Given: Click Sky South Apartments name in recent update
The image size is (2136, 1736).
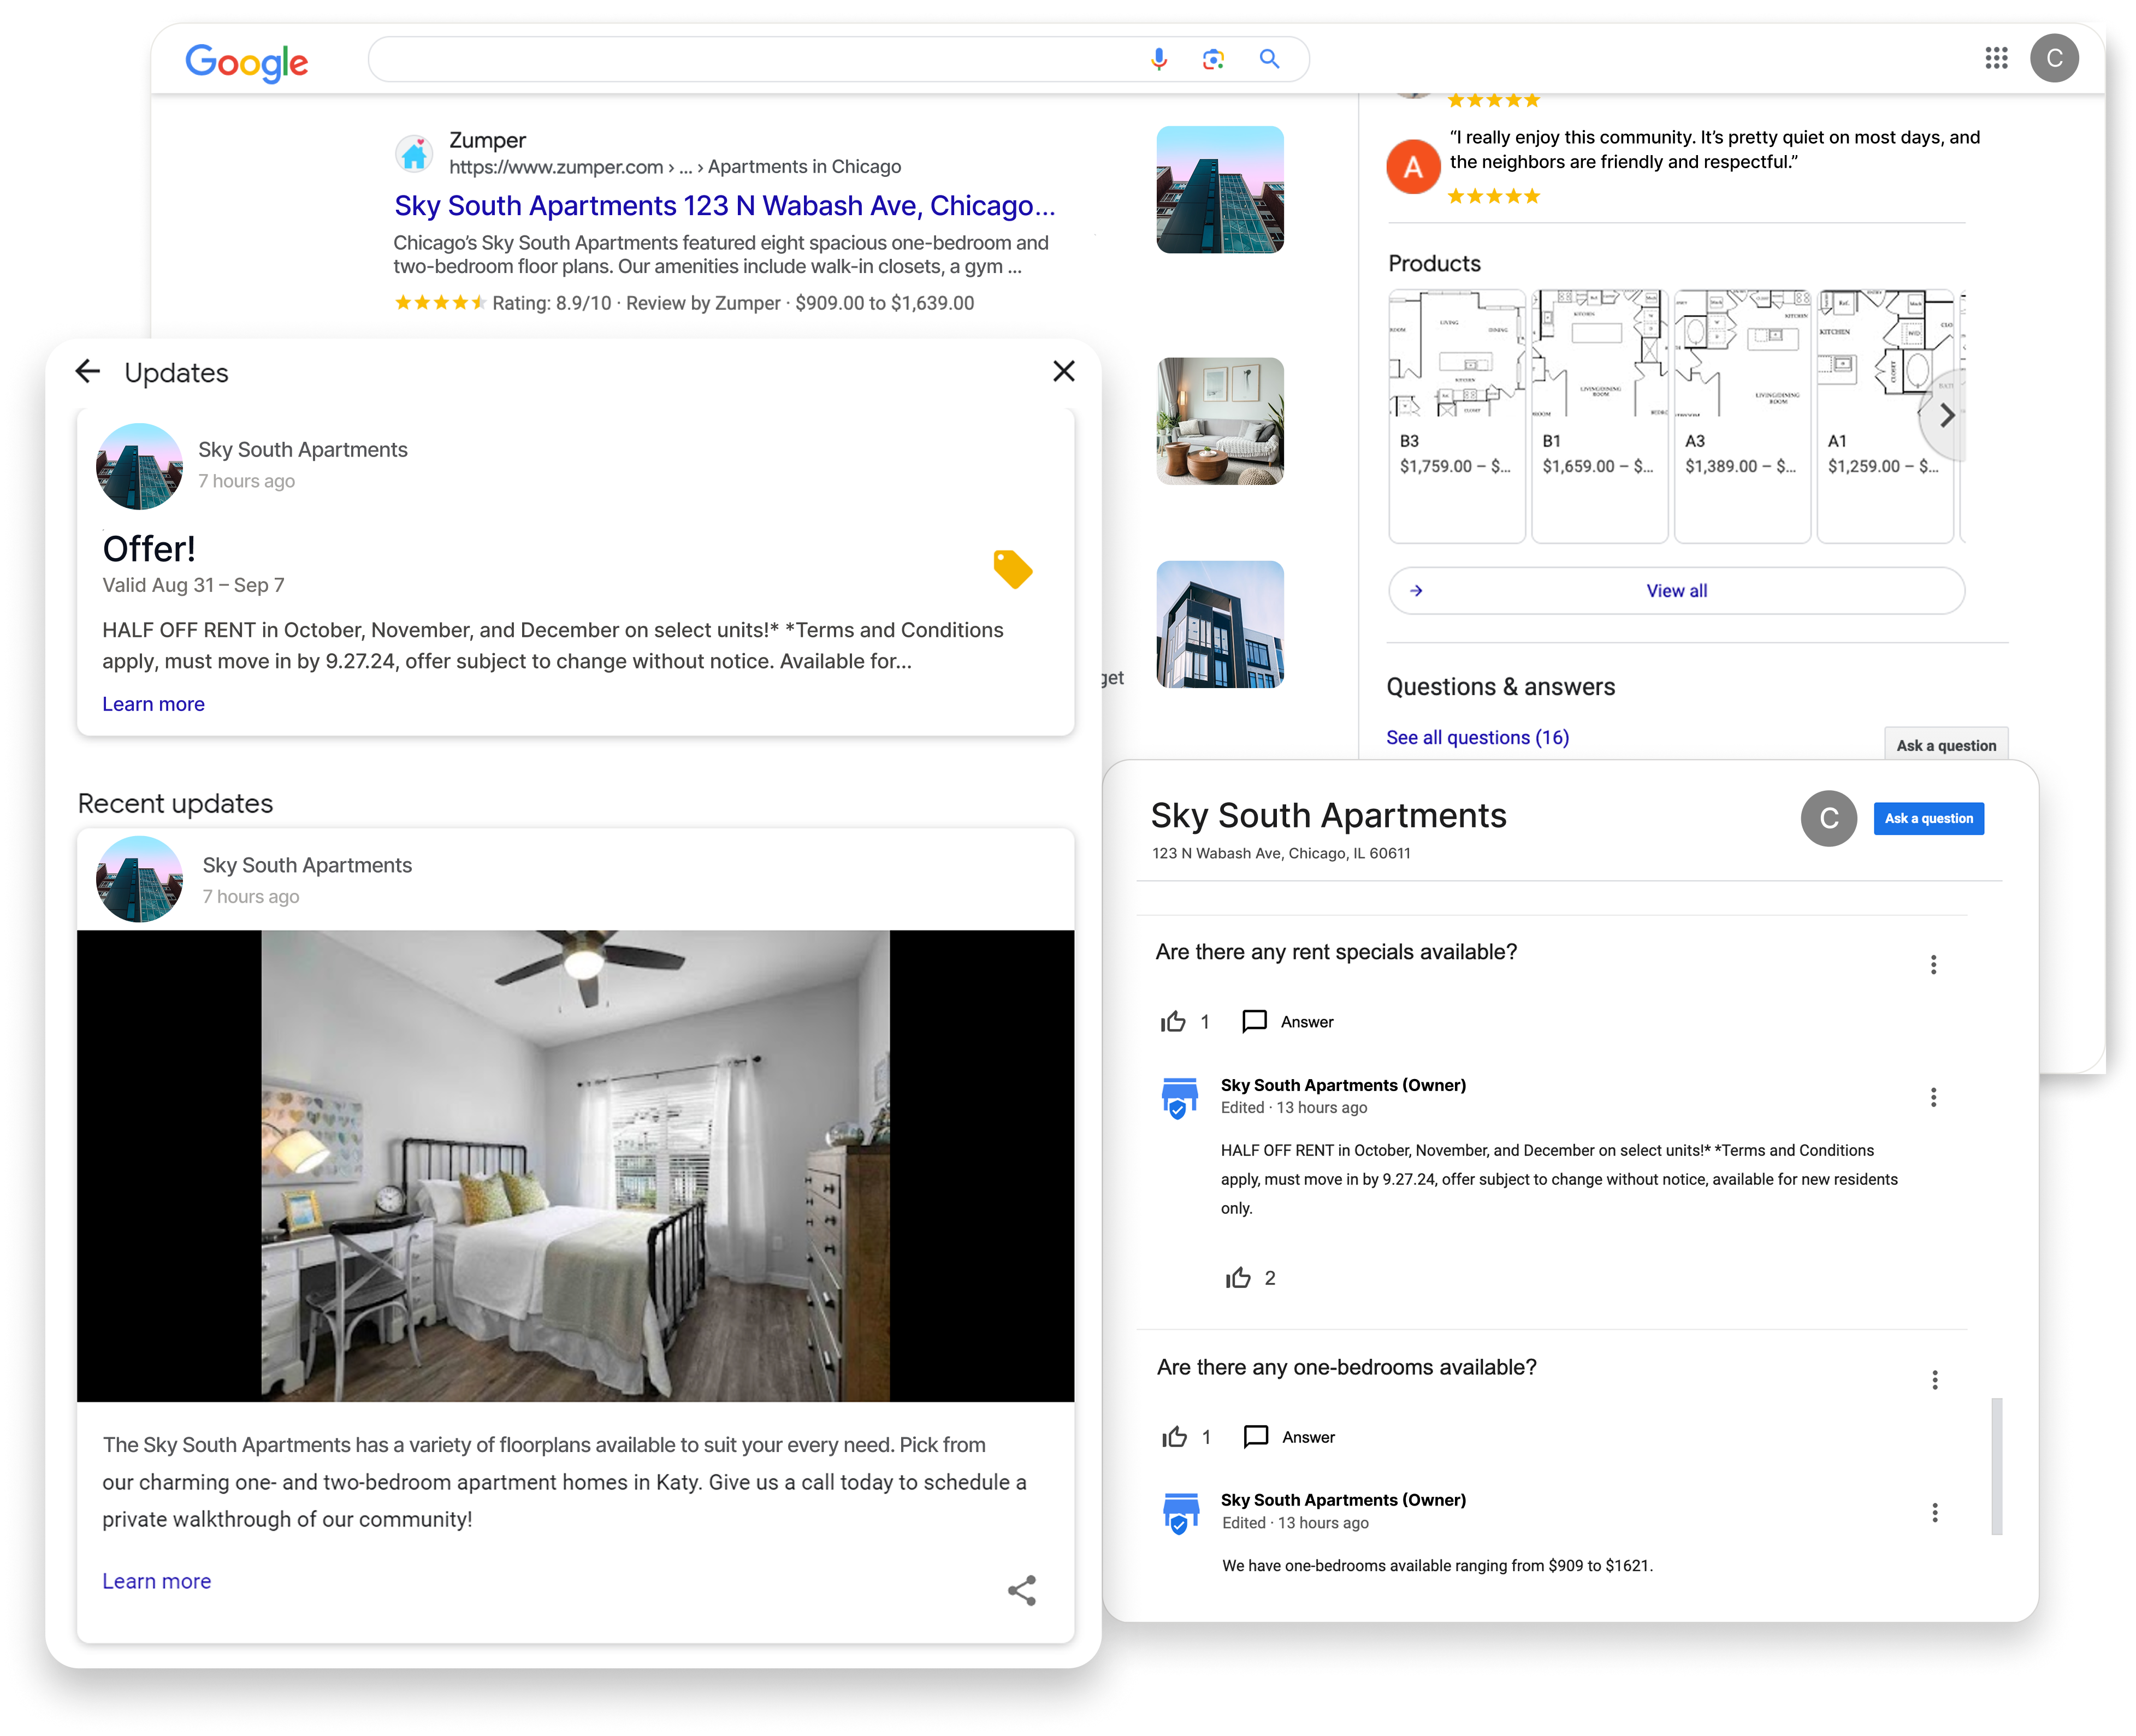Looking at the screenshot, I should (307, 865).
